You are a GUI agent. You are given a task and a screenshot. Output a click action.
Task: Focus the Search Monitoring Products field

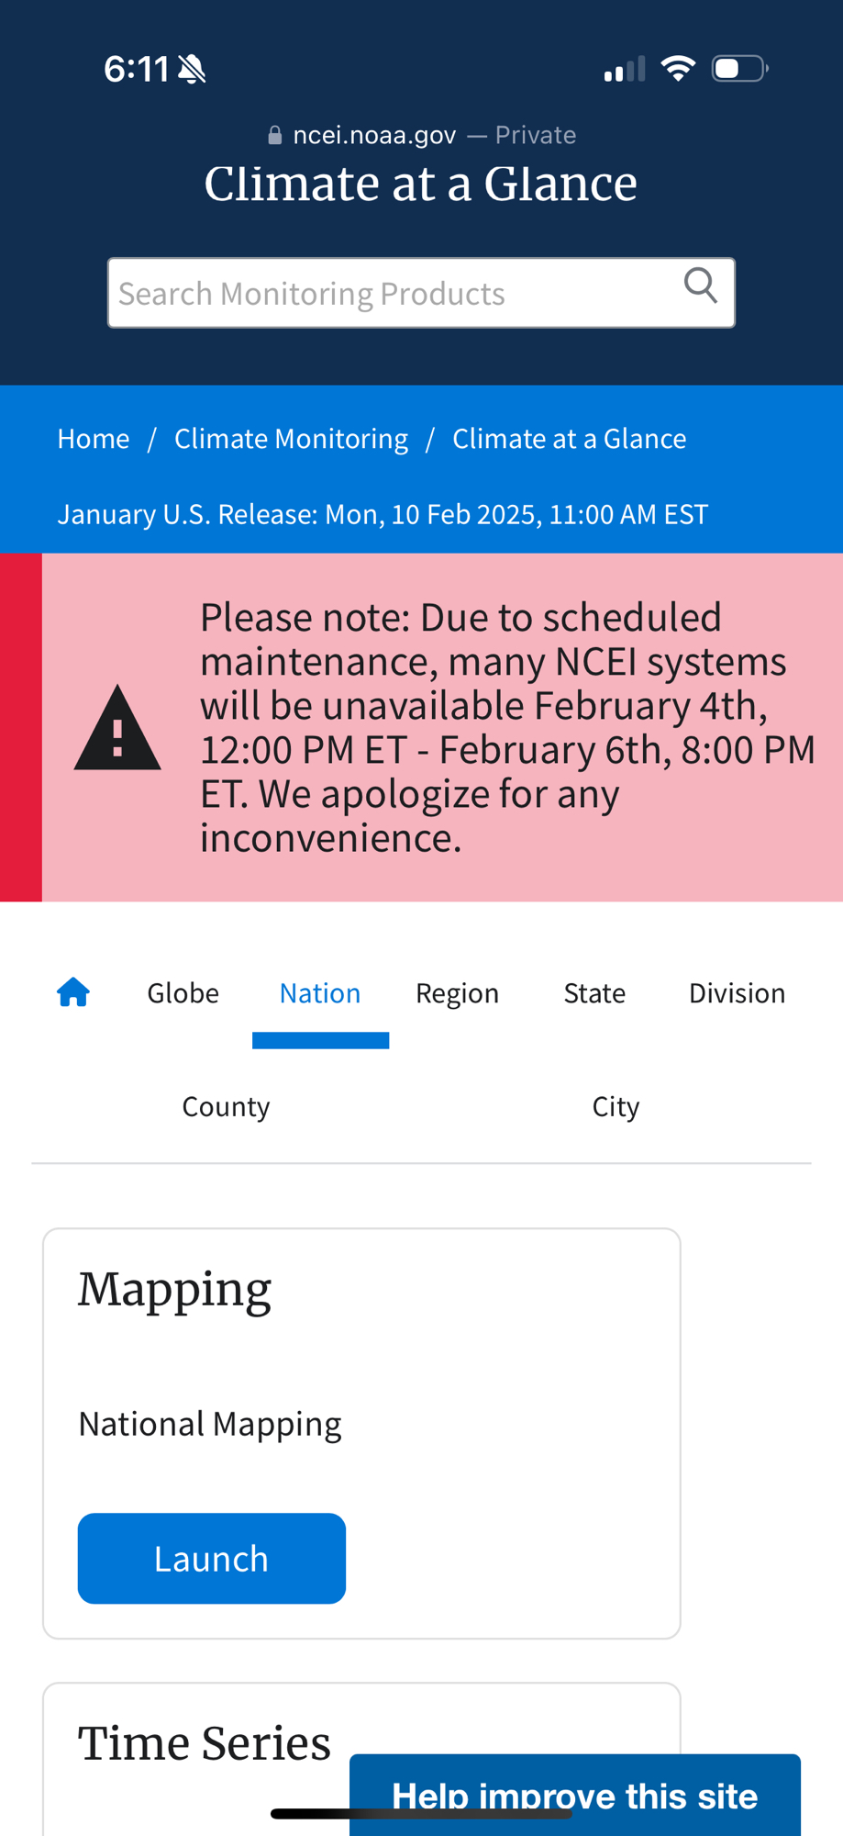click(x=394, y=294)
